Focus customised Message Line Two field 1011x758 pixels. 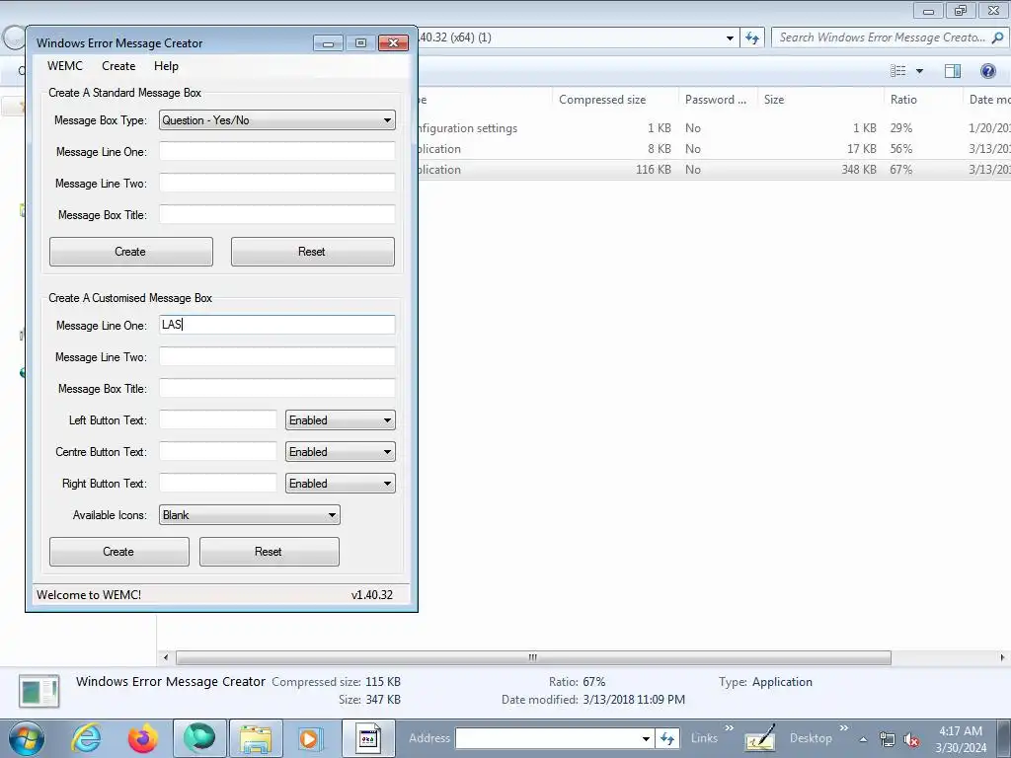click(277, 356)
